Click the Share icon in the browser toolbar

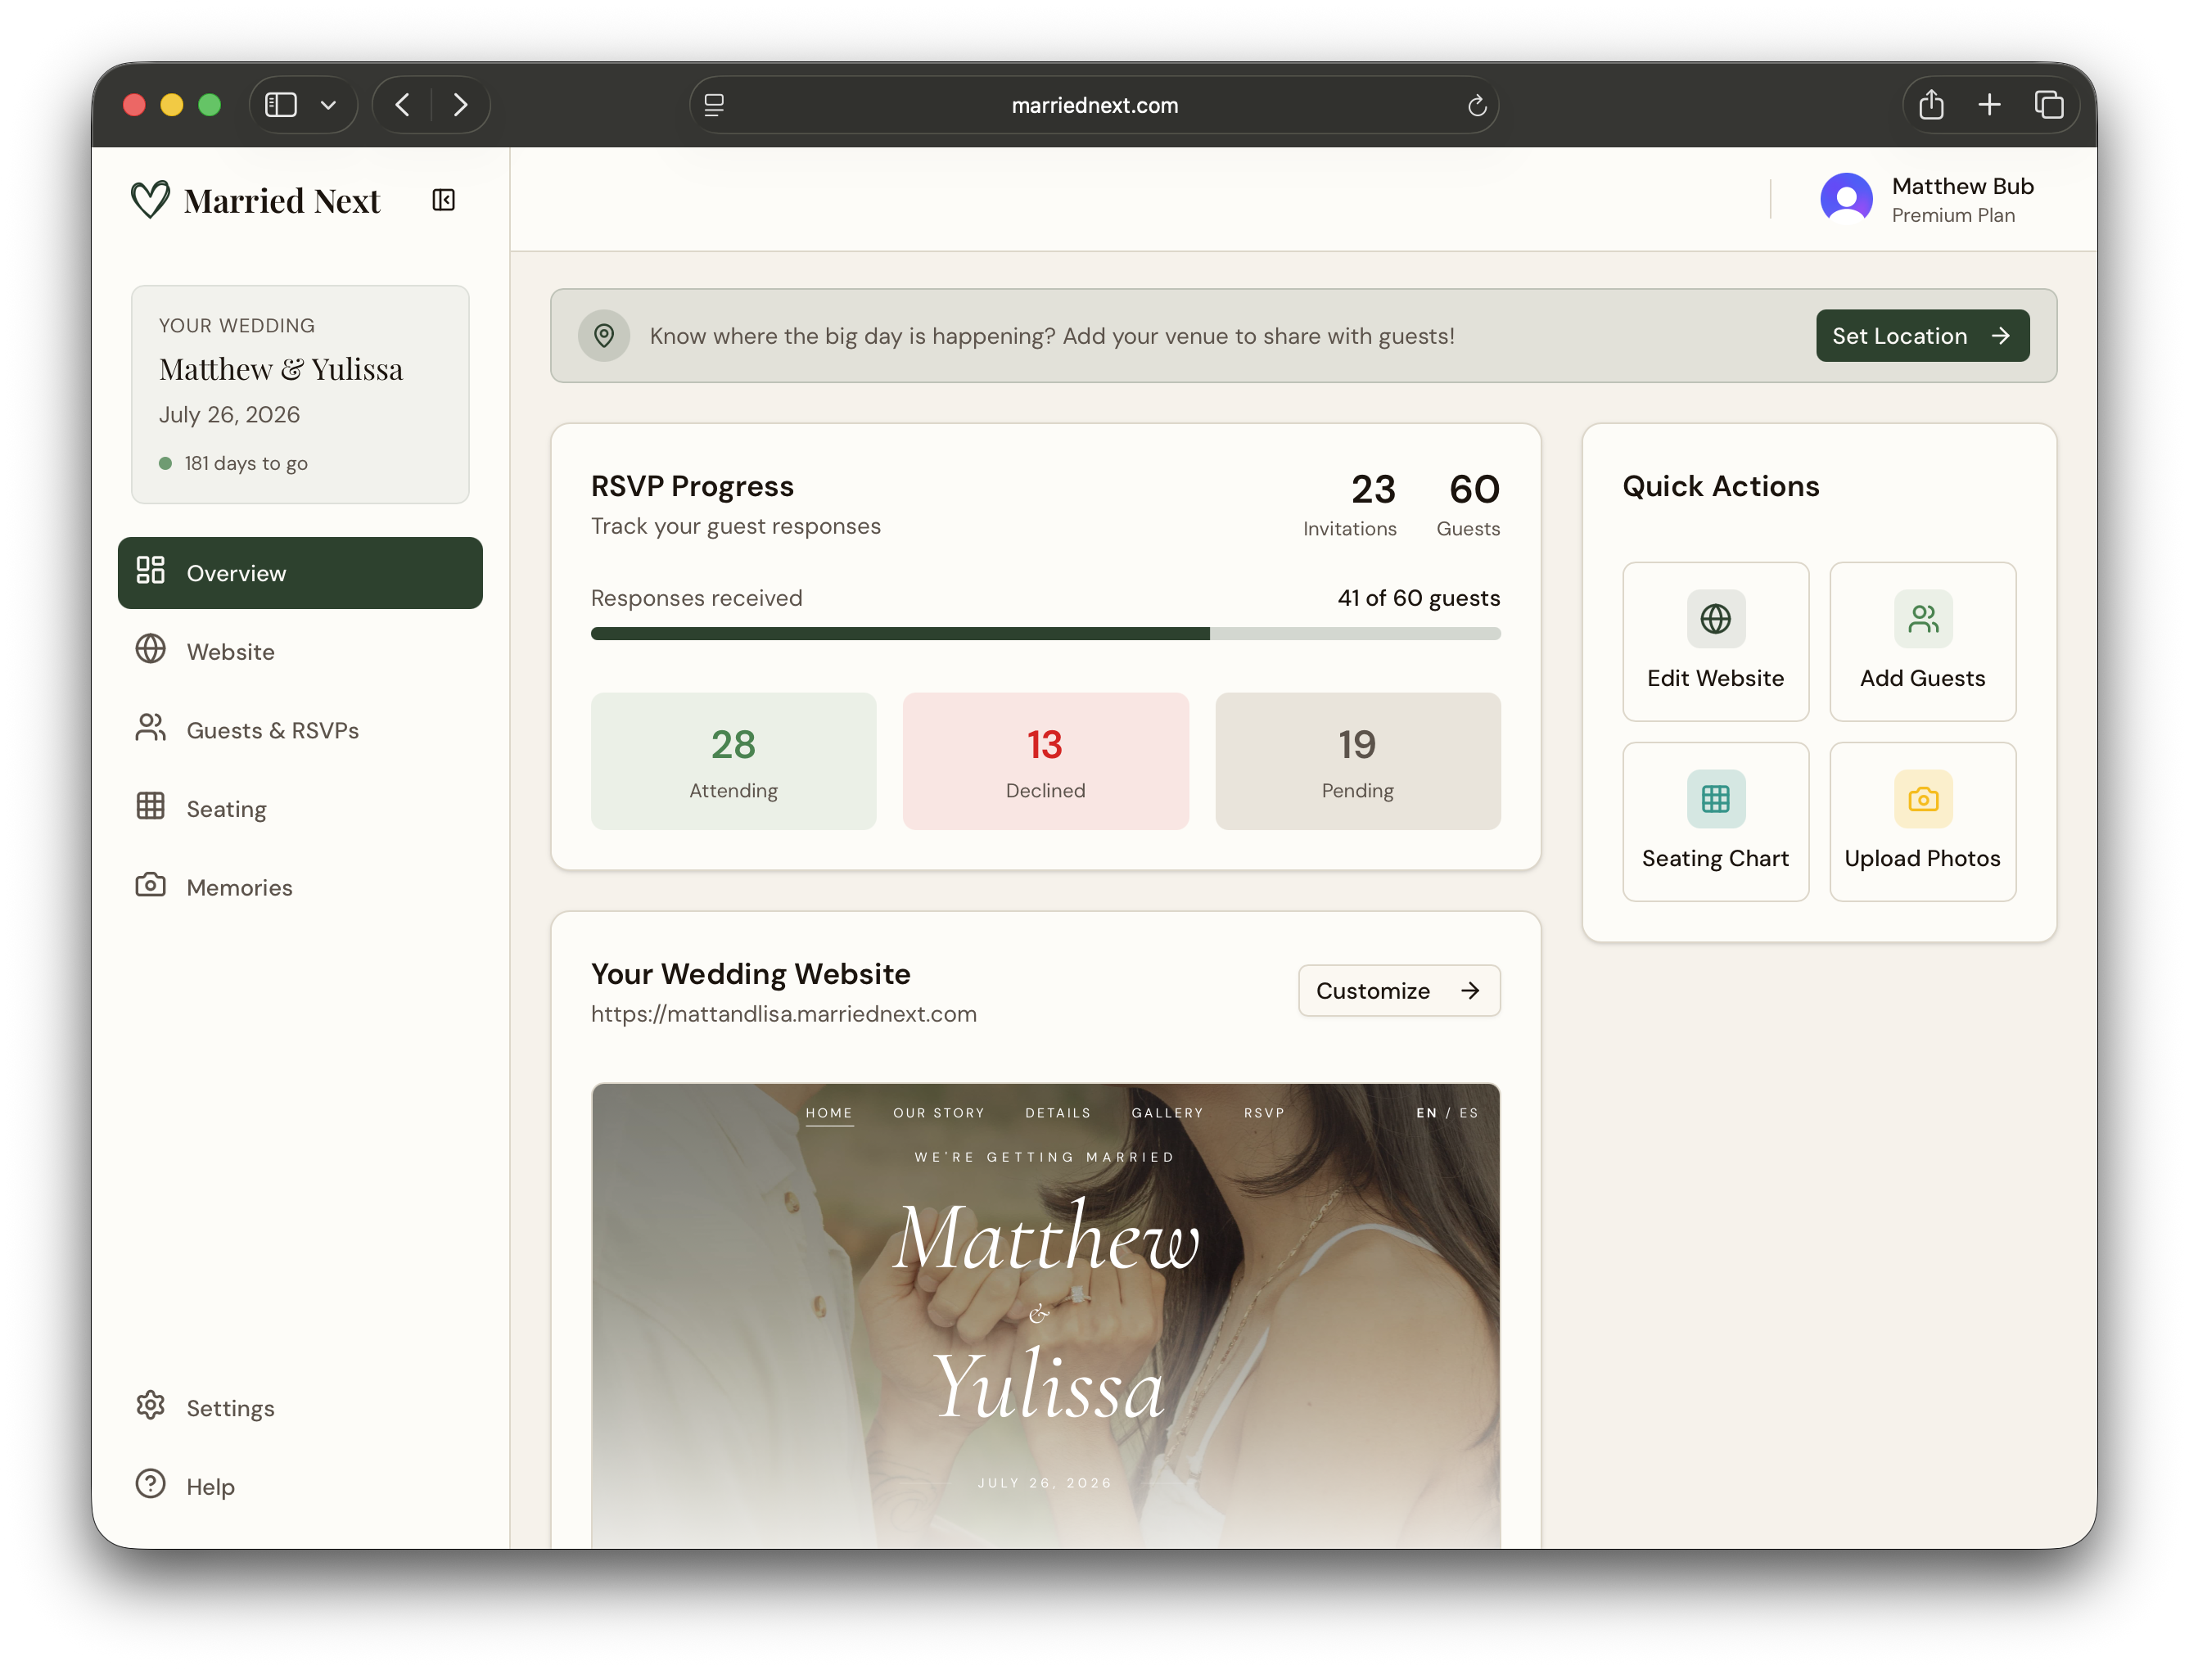pos(1931,105)
